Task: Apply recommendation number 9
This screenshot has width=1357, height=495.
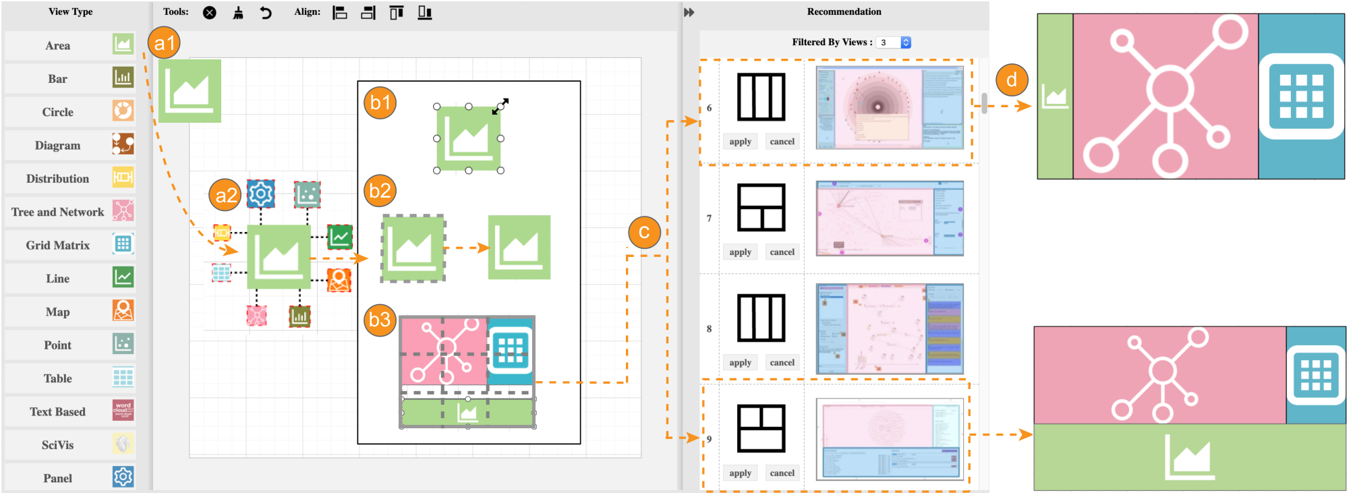Action: 740,473
